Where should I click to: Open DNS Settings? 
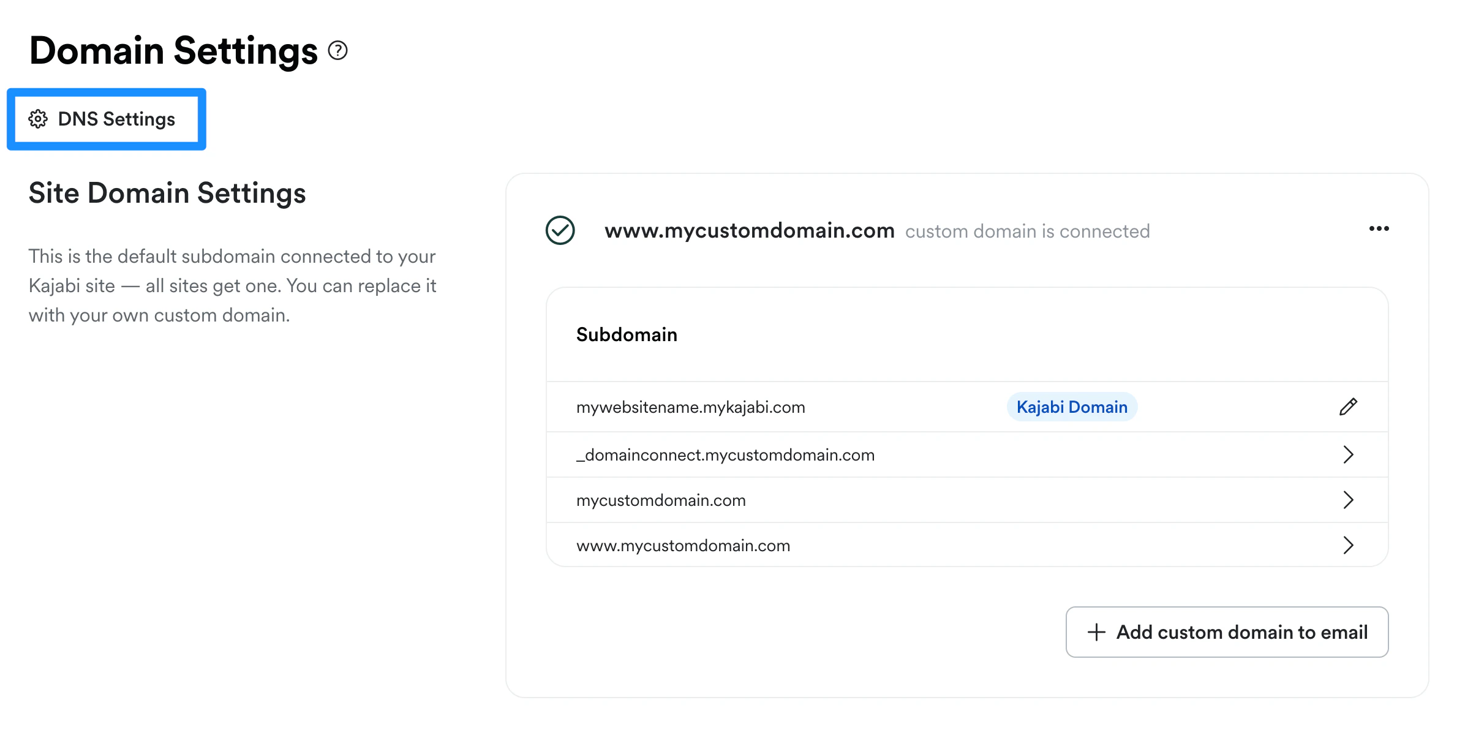click(106, 119)
